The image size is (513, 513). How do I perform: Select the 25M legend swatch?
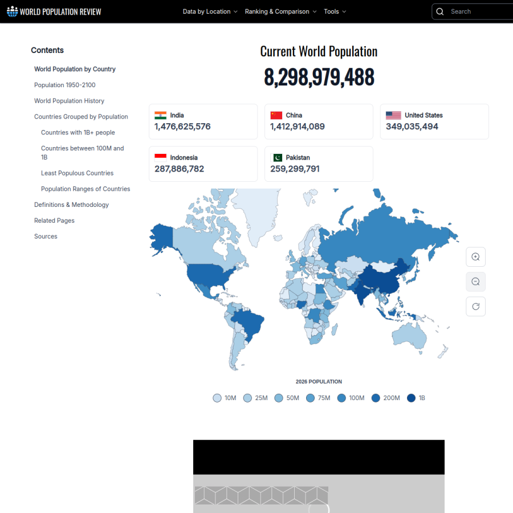[x=248, y=398]
